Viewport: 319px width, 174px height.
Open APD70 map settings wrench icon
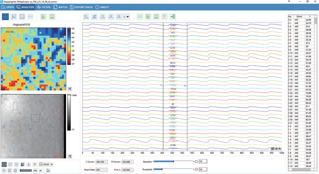(x=70, y=89)
